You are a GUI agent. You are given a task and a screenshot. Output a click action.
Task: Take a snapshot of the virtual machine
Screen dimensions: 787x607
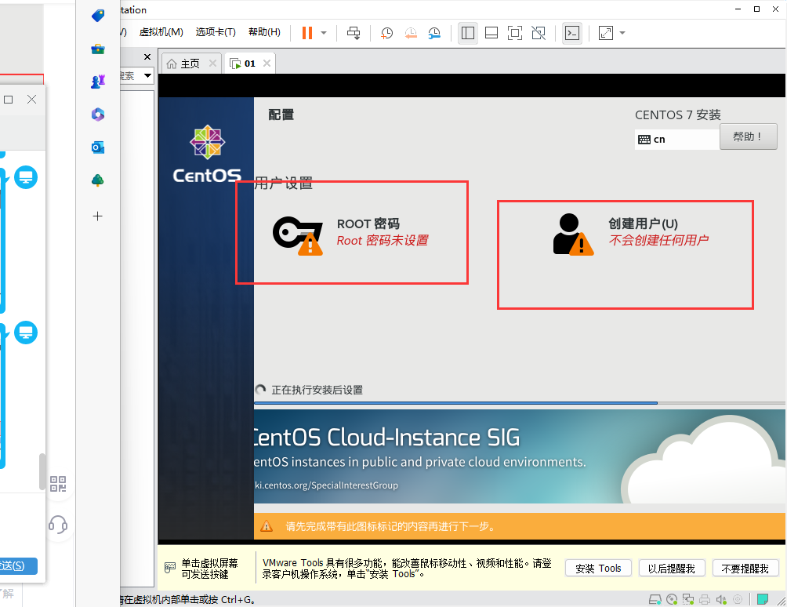[386, 33]
